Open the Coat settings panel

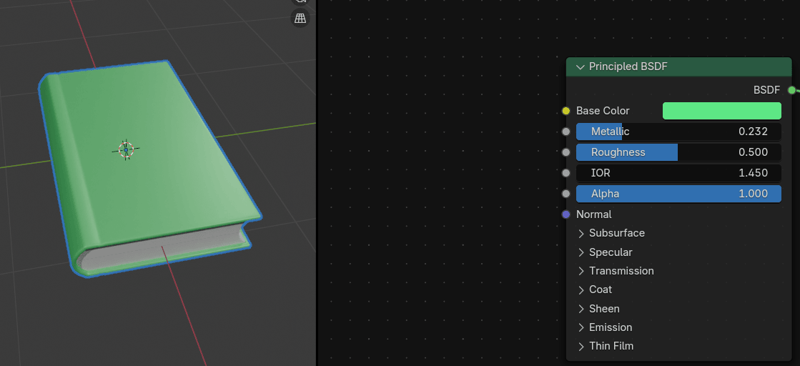(581, 290)
